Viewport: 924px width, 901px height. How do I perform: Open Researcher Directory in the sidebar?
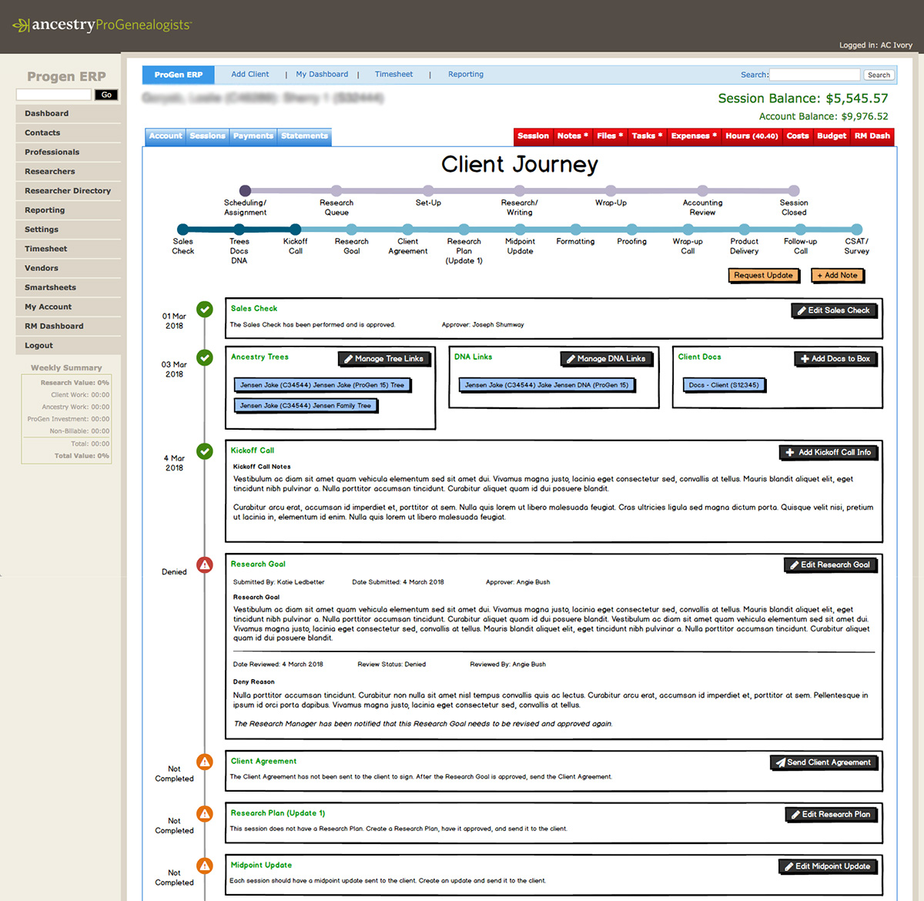click(x=68, y=191)
